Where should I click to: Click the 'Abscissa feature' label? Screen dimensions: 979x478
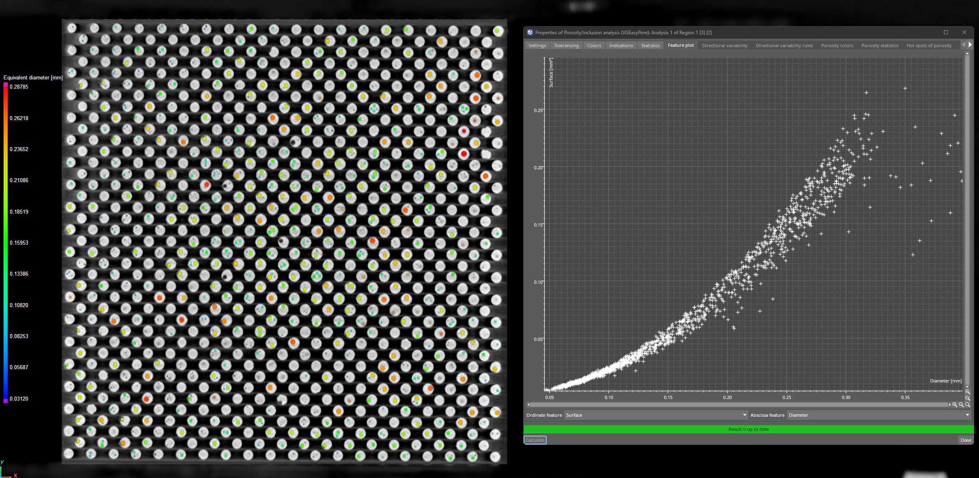pos(767,415)
